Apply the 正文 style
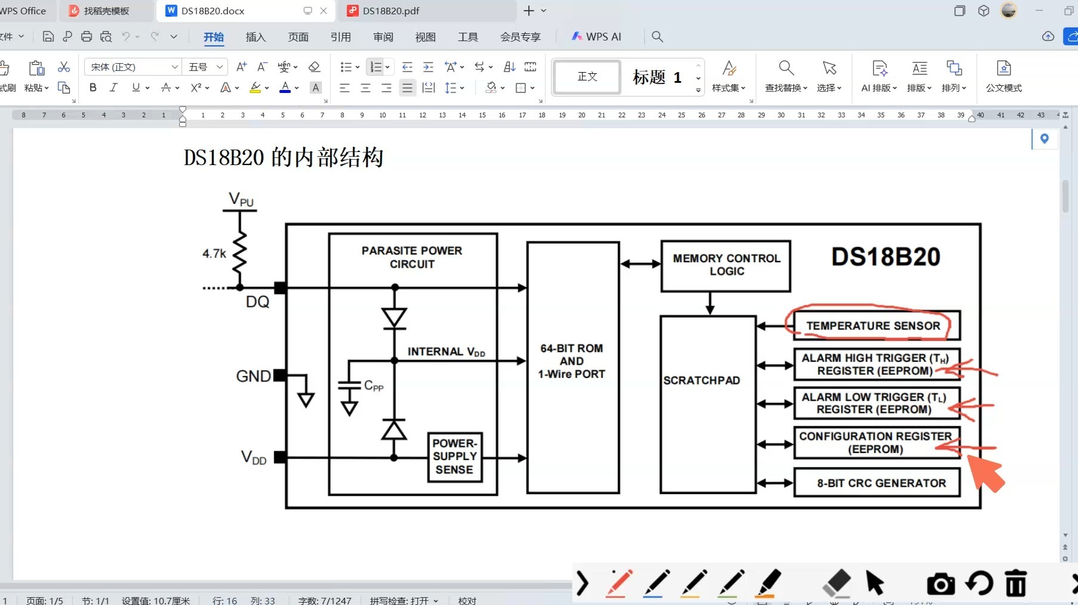 tap(587, 76)
